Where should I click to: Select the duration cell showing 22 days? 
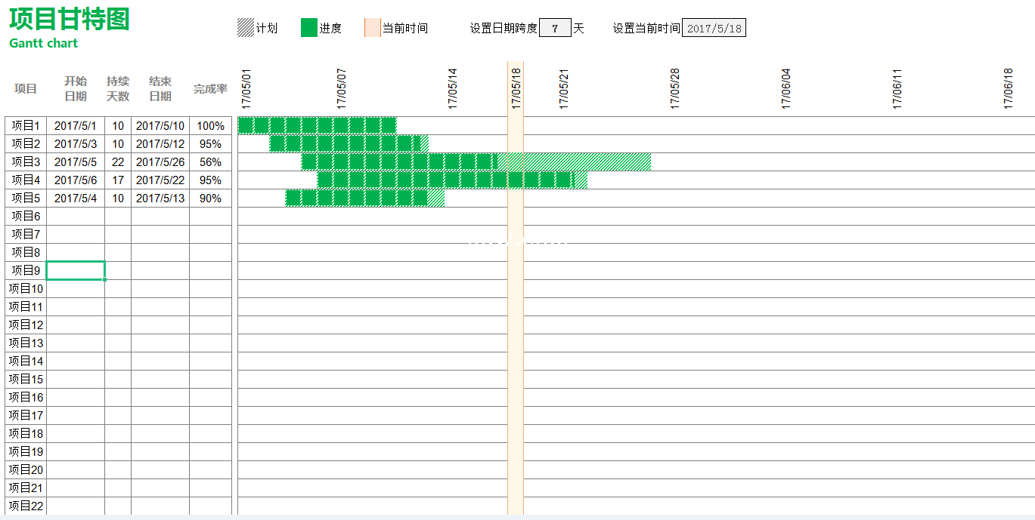[118, 162]
